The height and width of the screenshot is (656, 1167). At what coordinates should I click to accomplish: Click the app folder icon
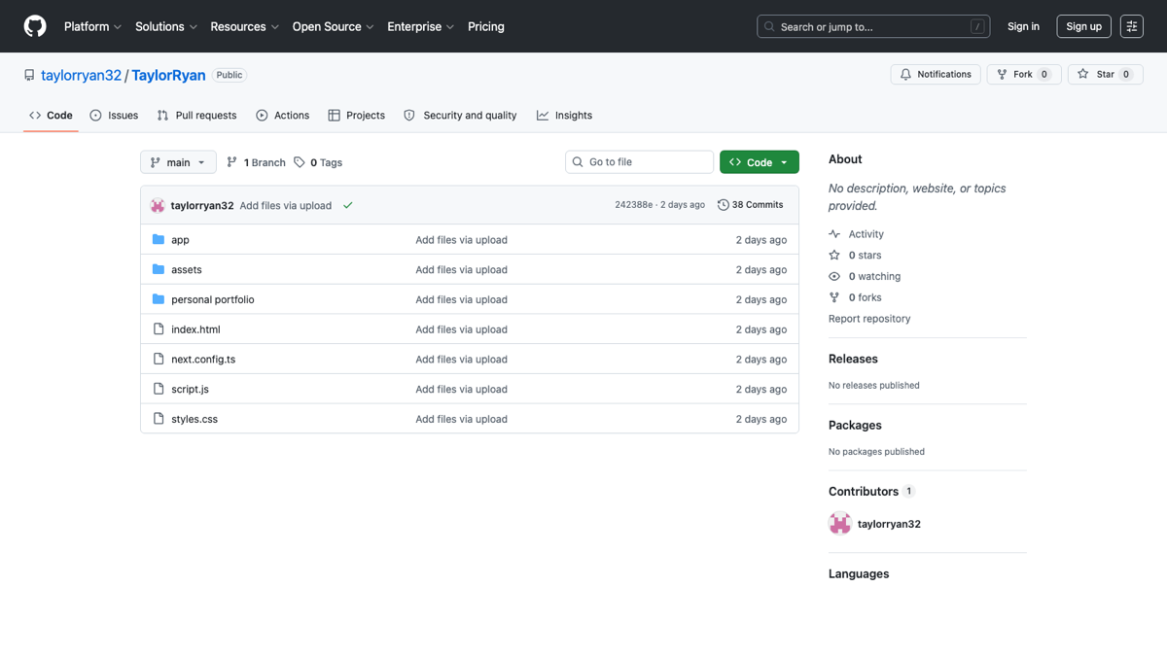click(x=159, y=239)
